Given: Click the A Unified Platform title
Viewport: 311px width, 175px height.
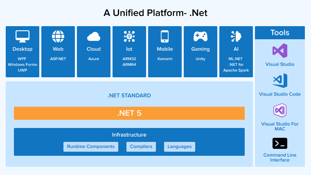Looking at the screenshot, I should click(x=145, y=13).
